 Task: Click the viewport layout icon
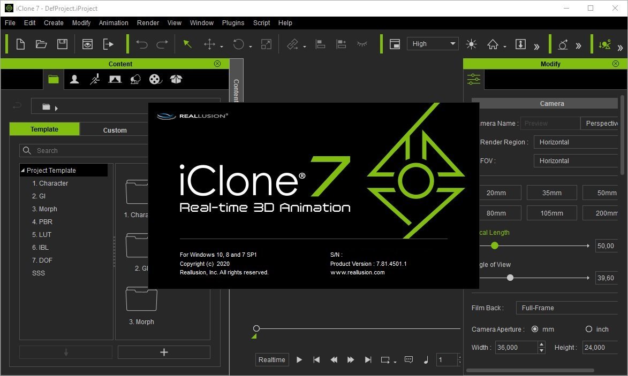click(x=395, y=44)
